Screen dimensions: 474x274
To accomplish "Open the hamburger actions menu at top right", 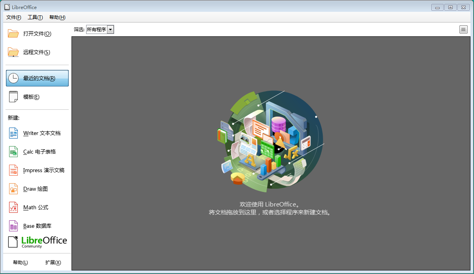I will point(463,29).
